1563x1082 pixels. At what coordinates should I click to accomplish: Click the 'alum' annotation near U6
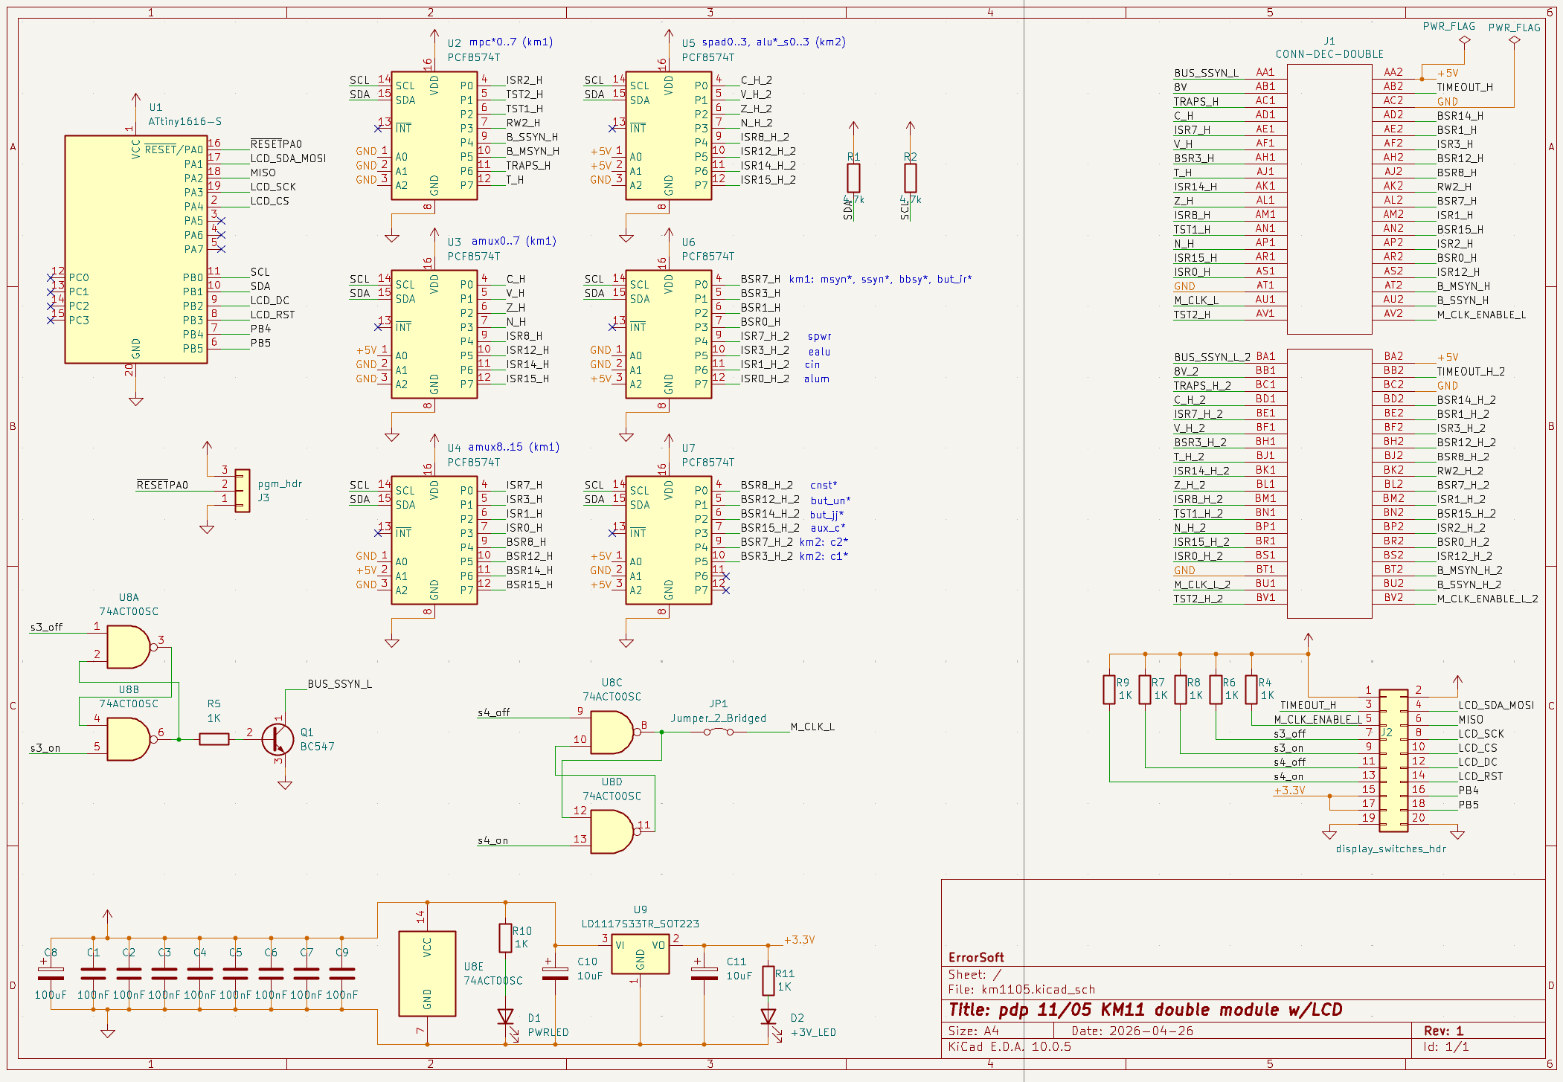point(816,379)
